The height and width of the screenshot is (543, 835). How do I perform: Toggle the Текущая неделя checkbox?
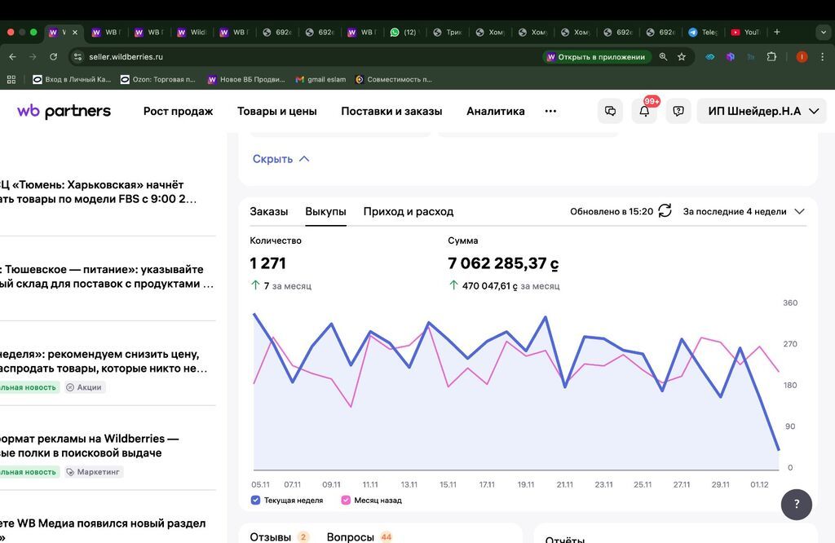pyautogui.click(x=255, y=501)
